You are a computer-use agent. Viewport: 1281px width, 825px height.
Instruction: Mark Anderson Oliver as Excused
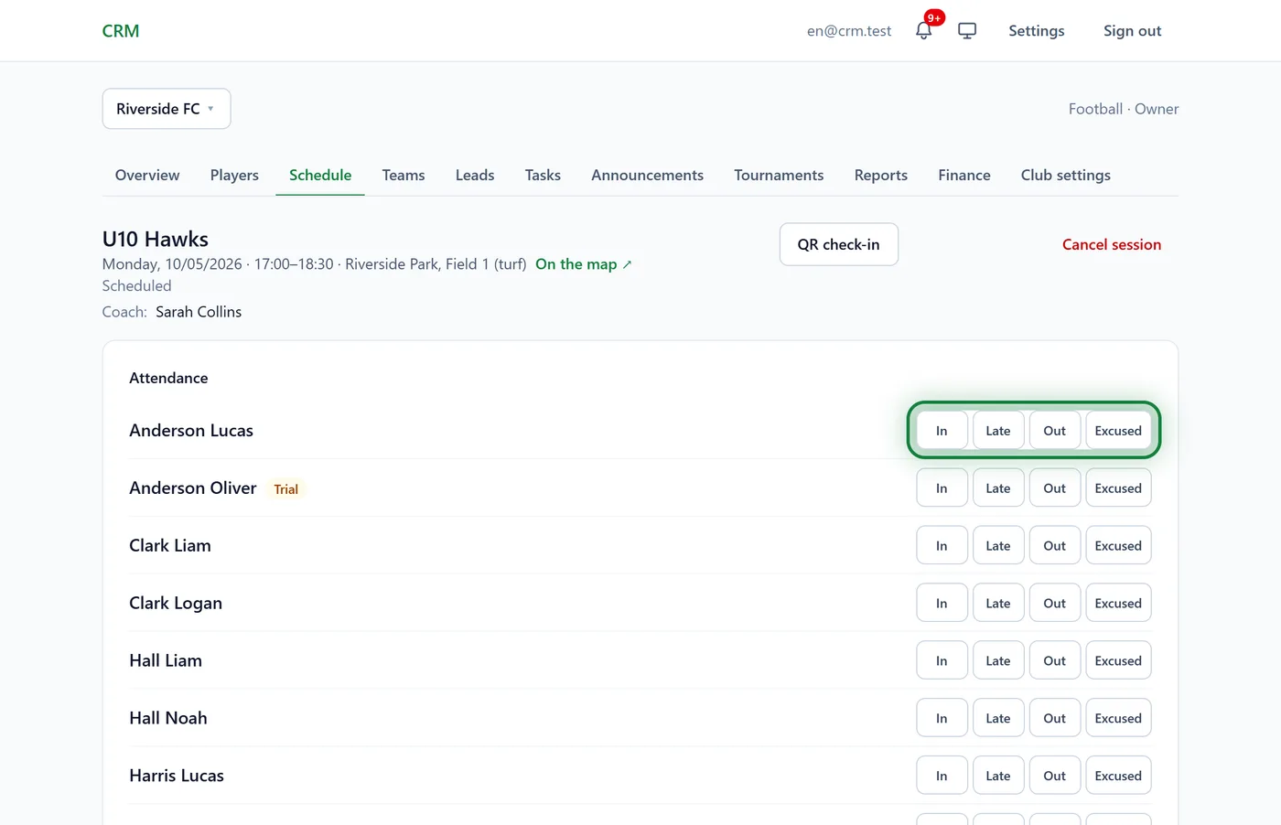(1118, 488)
